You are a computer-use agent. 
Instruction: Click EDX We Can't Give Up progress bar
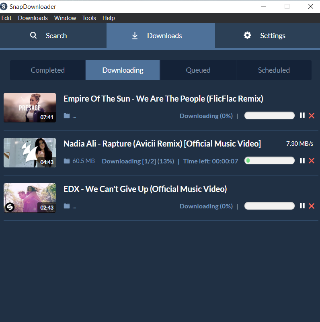269,206
